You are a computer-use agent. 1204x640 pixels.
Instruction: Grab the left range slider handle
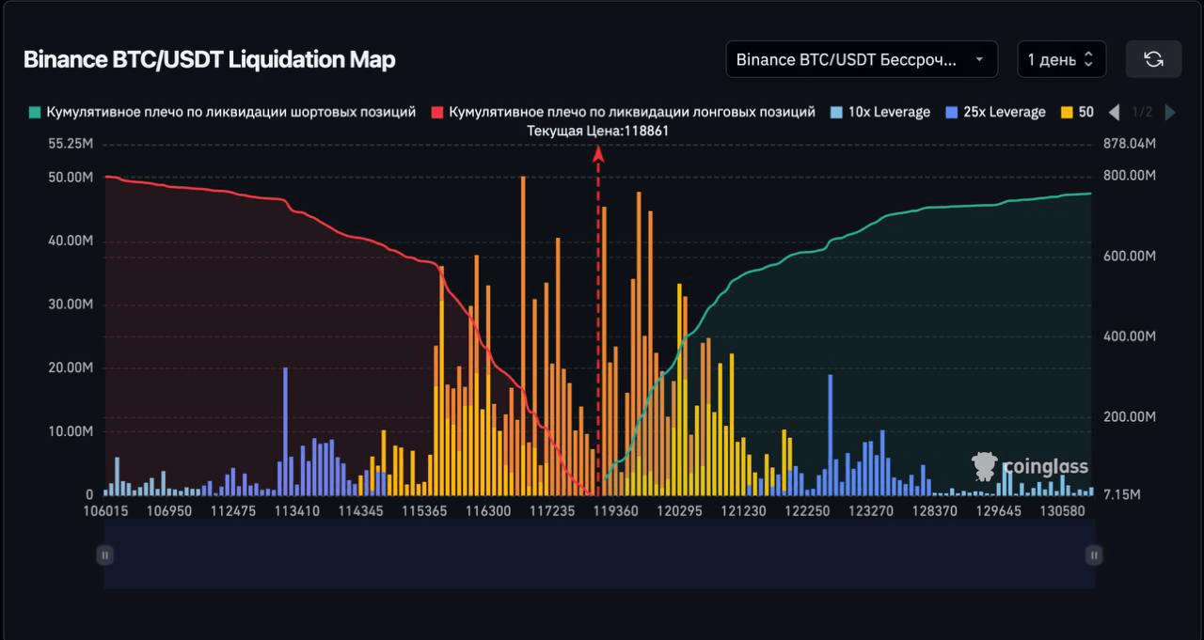click(x=104, y=555)
